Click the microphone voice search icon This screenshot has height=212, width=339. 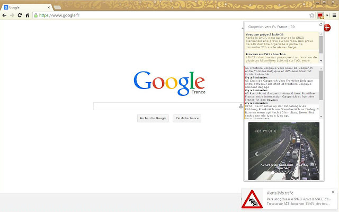[240, 106]
